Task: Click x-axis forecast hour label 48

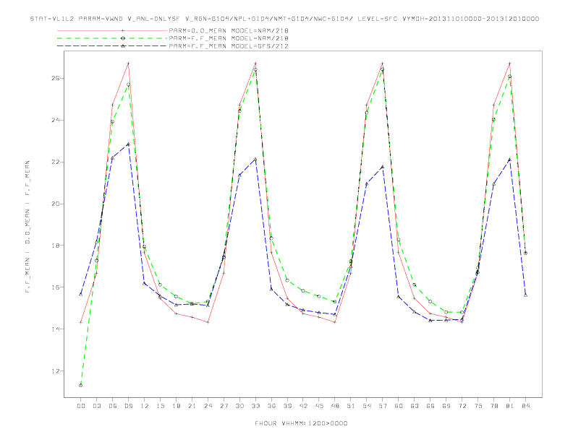Action: click(x=335, y=406)
